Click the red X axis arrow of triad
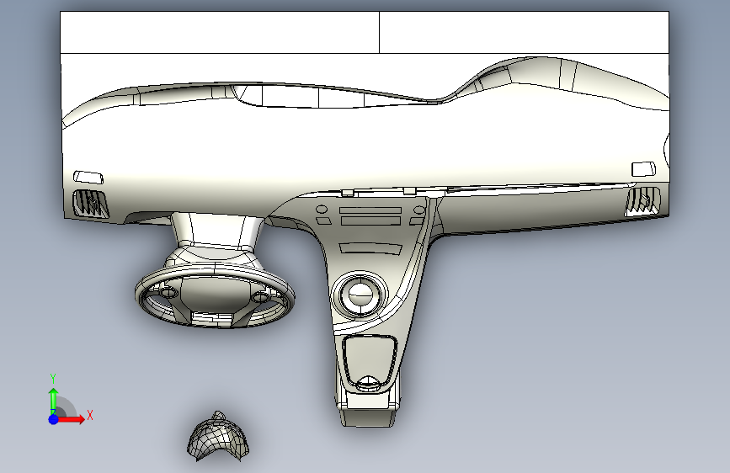The image size is (730, 473). (x=71, y=419)
